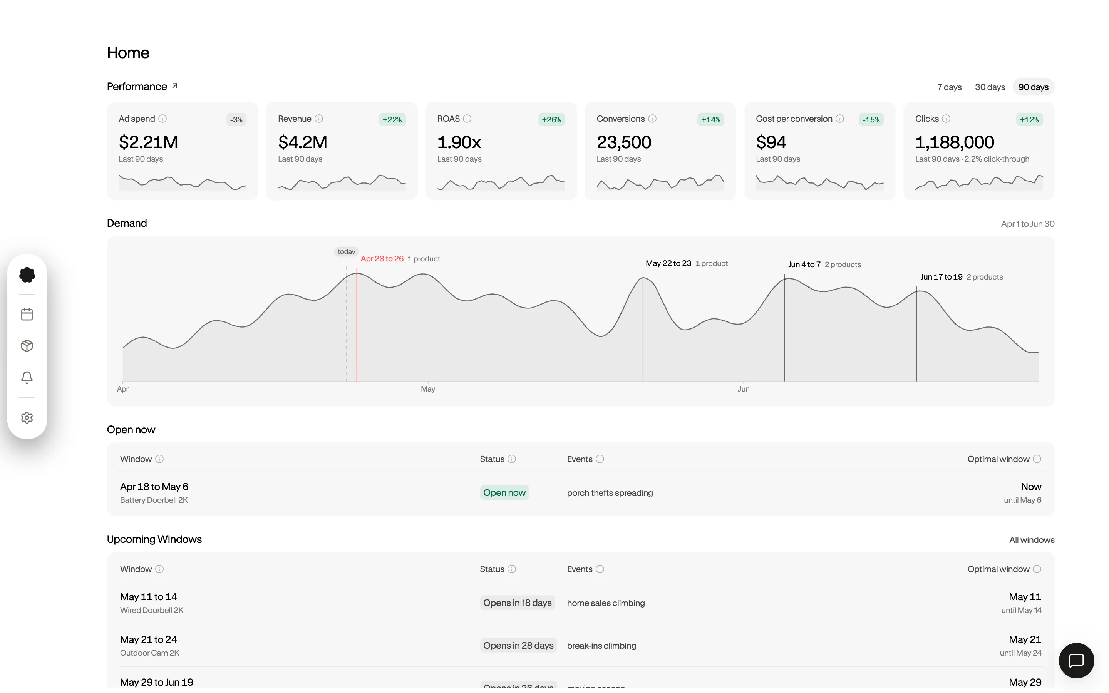Open the All windows link
The width and height of the screenshot is (1109, 693).
point(1032,540)
